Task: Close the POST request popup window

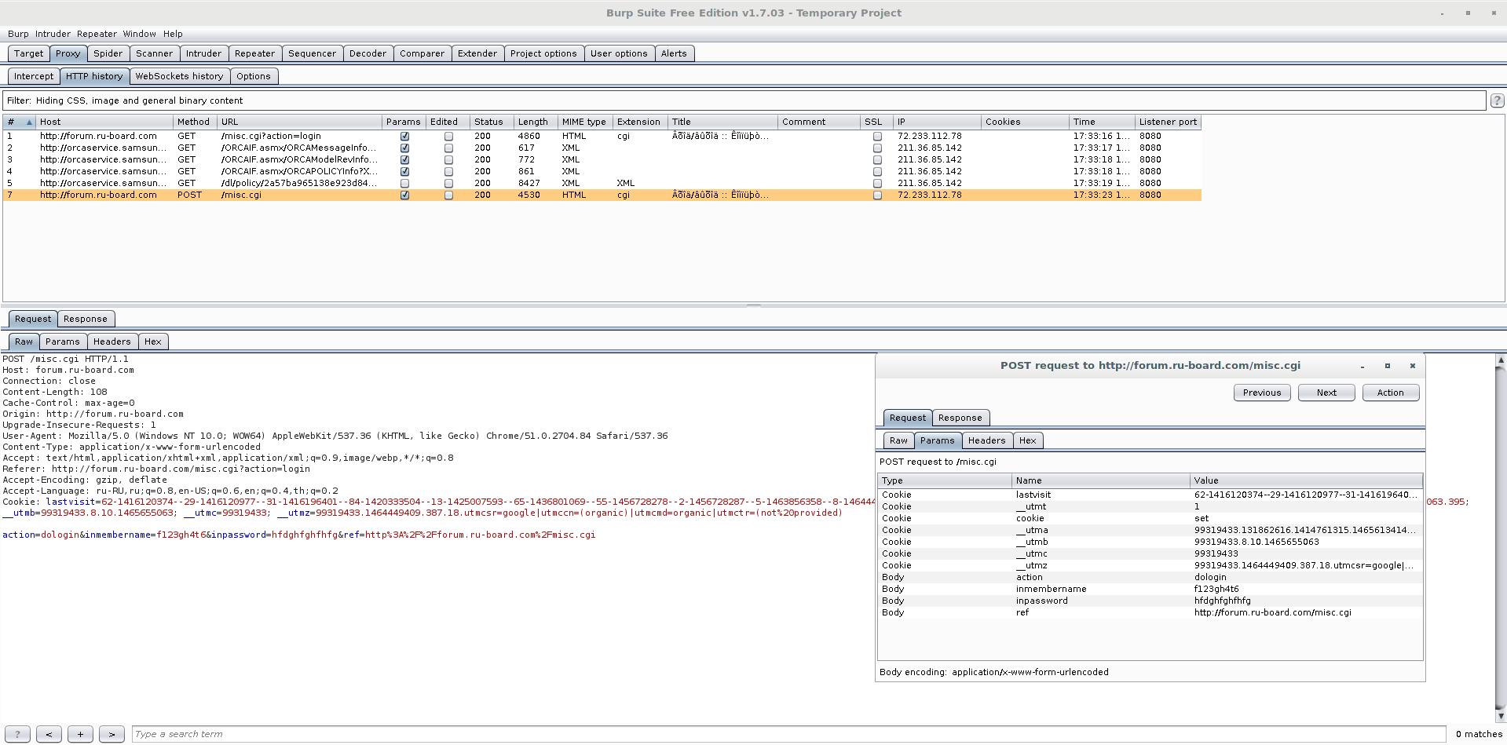Action: (x=1412, y=366)
